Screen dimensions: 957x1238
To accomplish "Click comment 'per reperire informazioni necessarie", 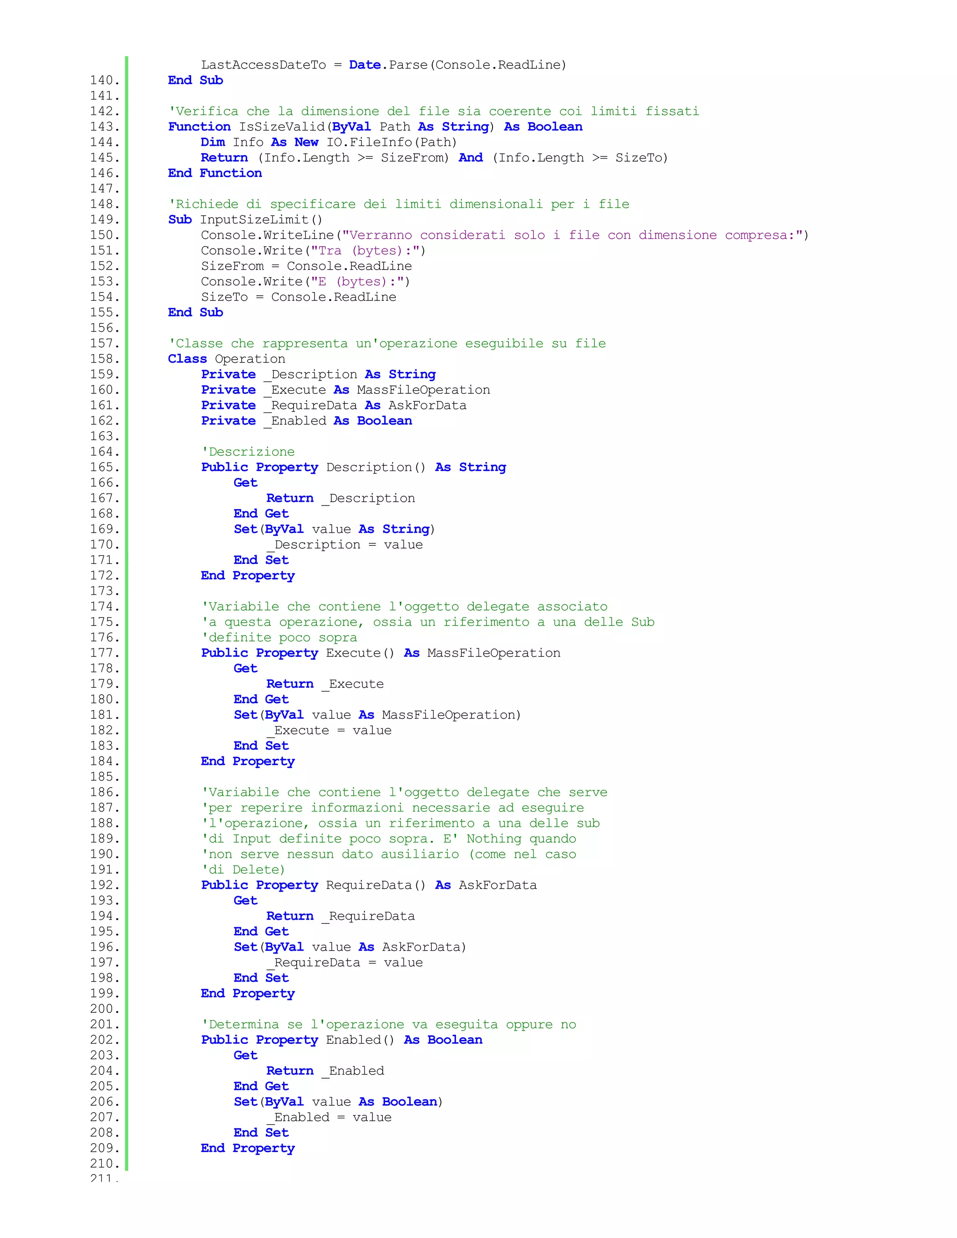I will pos(393,808).
